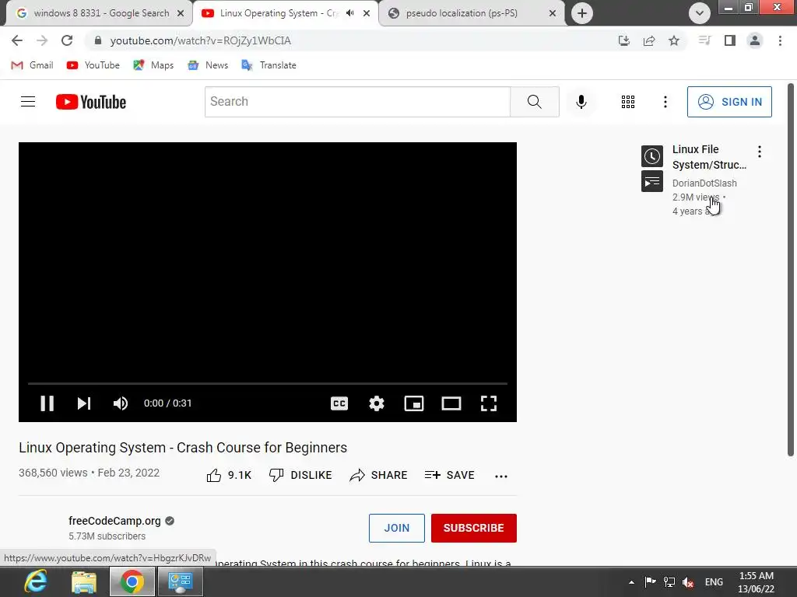Open DorianDotSlash channel name

coord(704,183)
